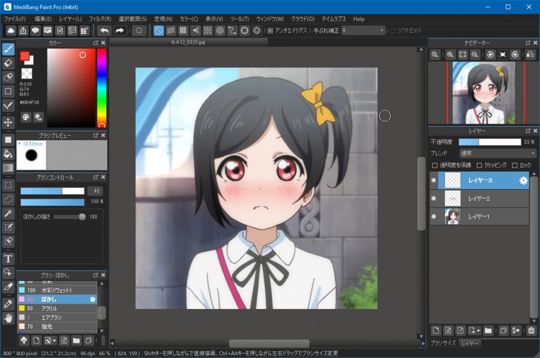Expand the add-layer dropdown arrow in layer panel

pos(478,331)
